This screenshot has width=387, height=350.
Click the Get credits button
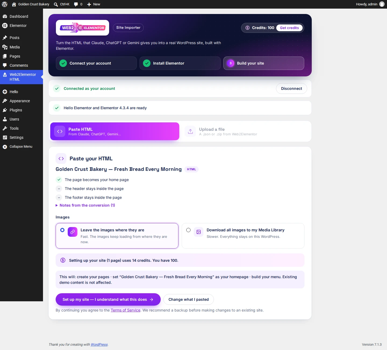click(289, 28)
